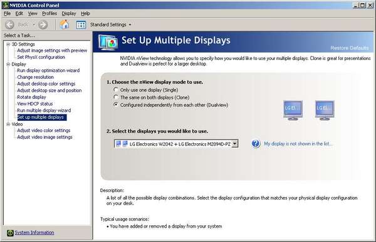Select the right LG monitor thumbnail
376x242 pixels.
(x=325, y=110)
